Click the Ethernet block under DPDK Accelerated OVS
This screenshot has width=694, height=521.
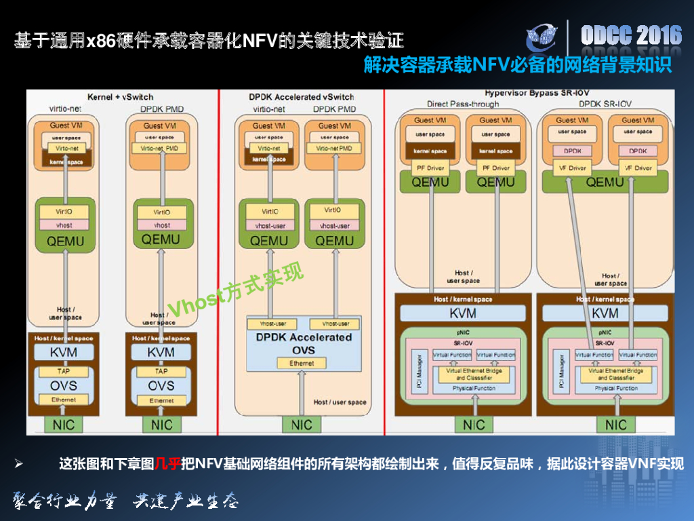pos(301,363)
